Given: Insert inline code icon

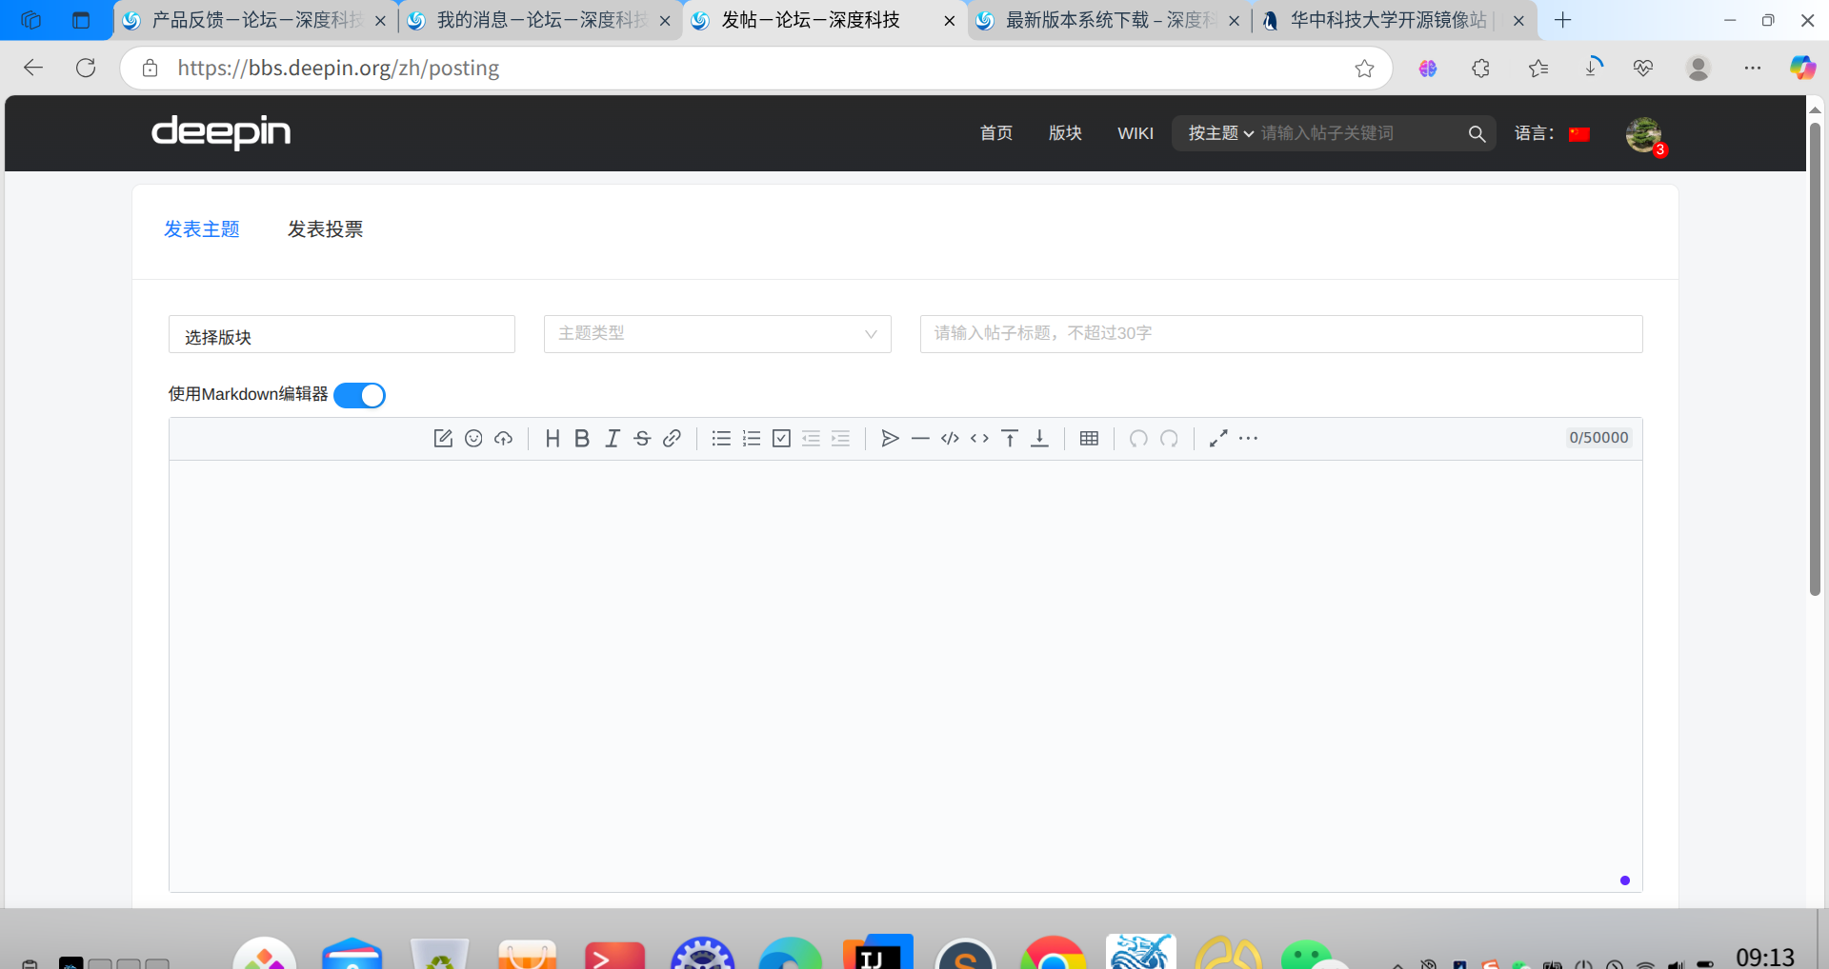Looking at the screenshot, I should [979, 438].
